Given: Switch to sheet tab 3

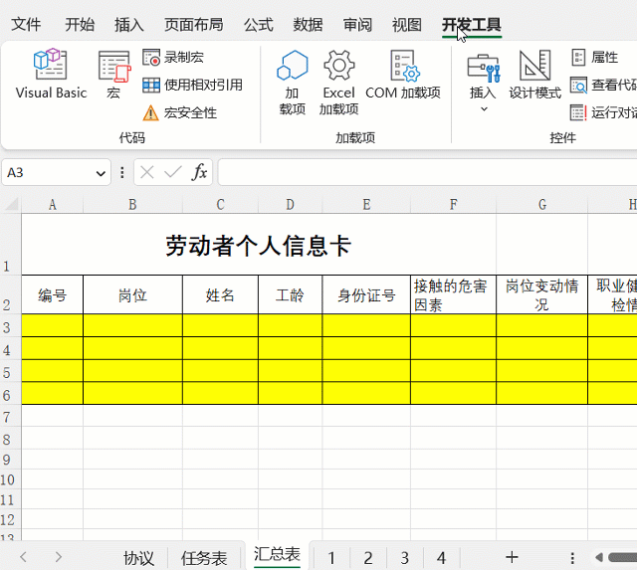Looking at the screenshot, I should coord(405,558).
